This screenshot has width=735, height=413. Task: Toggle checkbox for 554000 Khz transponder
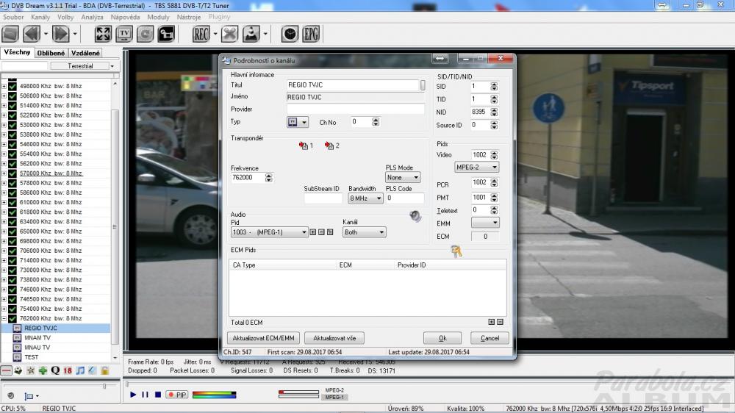12,154
